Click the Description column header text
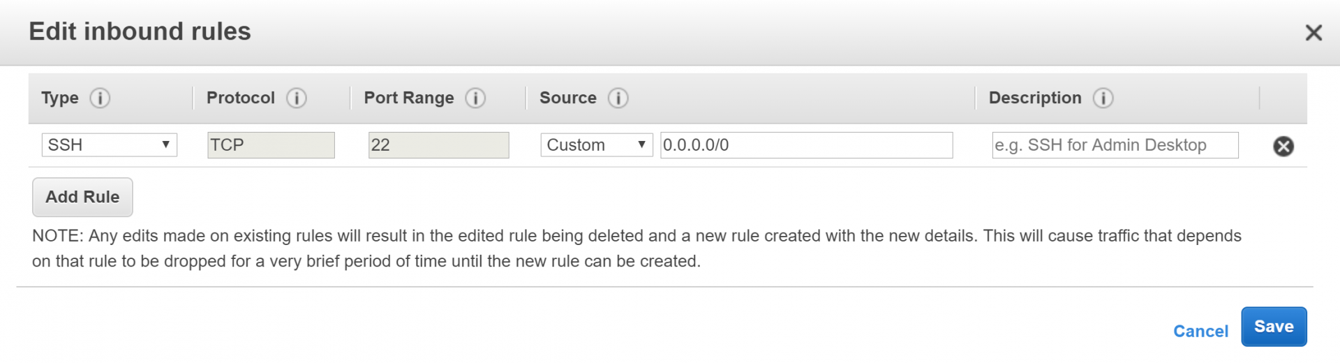Screen dimensions: 1340x363 pyautogui.click(x=1035, y=98)
